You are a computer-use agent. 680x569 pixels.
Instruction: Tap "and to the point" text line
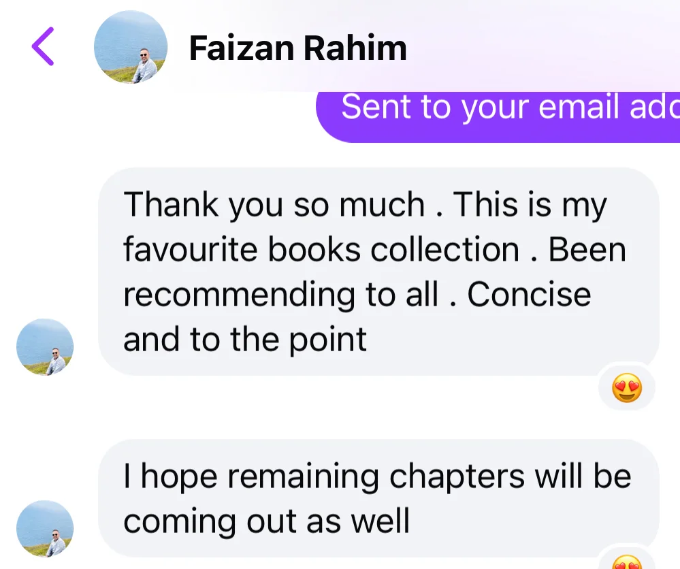pos(245,339)
